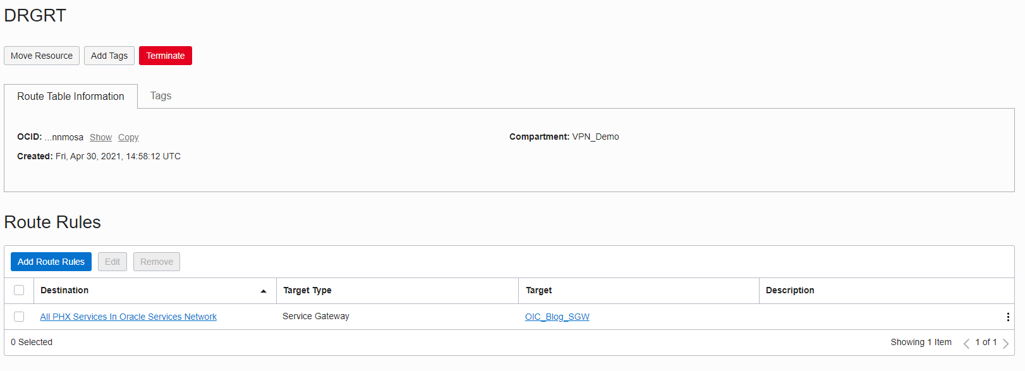Go to the next page of route rules

[1005, 343]
